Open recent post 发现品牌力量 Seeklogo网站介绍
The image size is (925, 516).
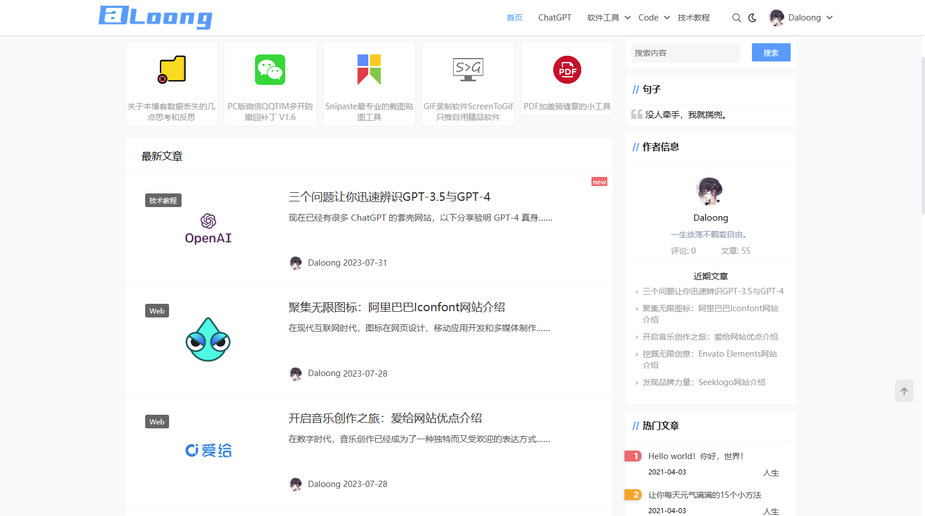coord(704,382)
